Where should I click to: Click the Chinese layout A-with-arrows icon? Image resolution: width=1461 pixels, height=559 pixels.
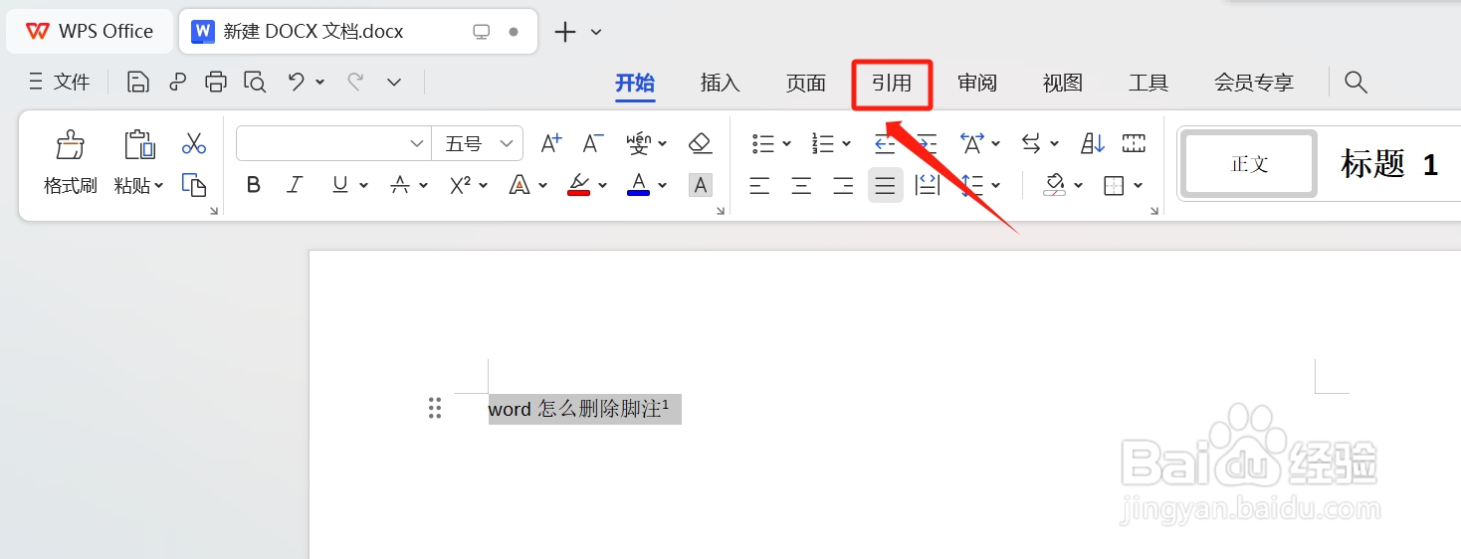coord(972,144)
